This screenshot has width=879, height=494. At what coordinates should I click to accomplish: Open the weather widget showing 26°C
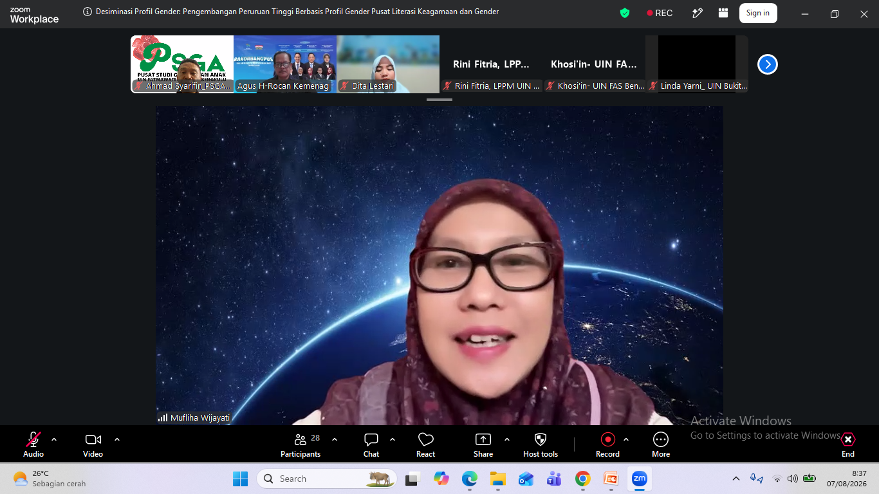coord(49,479)
